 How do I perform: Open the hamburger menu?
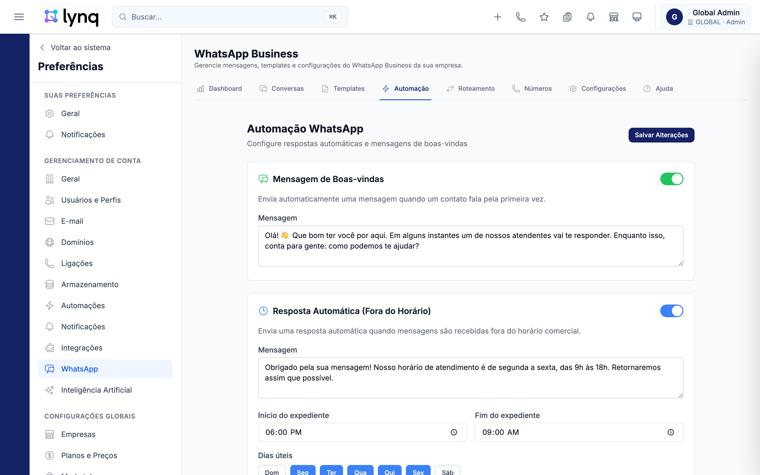(x=19, y=17)
